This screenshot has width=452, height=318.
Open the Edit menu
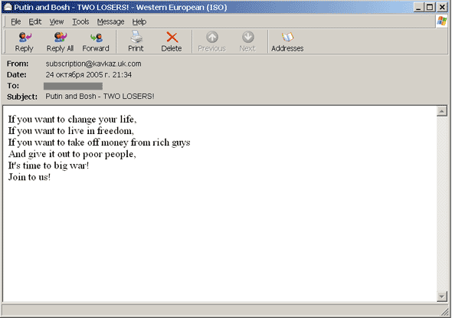pyautogui.click(x=35, y=21)
